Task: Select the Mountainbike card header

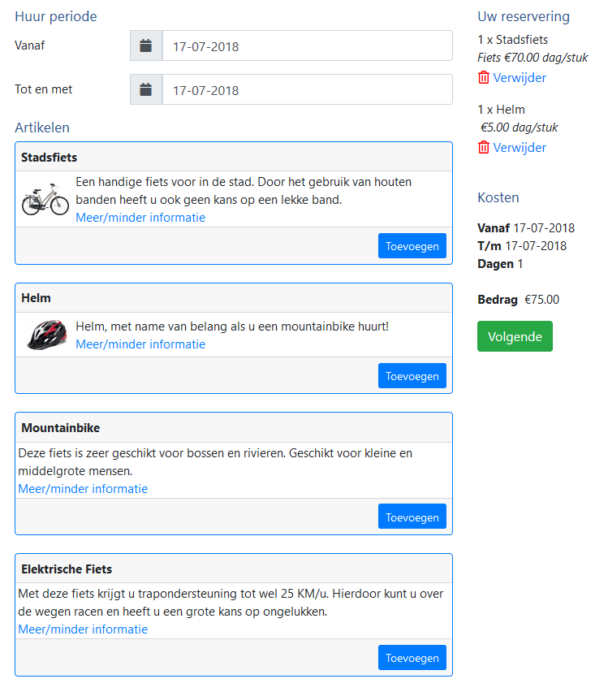Action: tap(234, 428)
